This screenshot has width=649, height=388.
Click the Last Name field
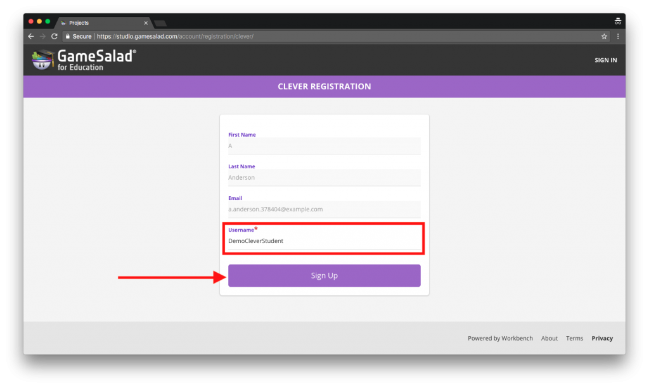click(324, 178)
